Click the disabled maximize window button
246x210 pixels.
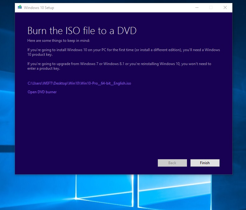(211, 7)
